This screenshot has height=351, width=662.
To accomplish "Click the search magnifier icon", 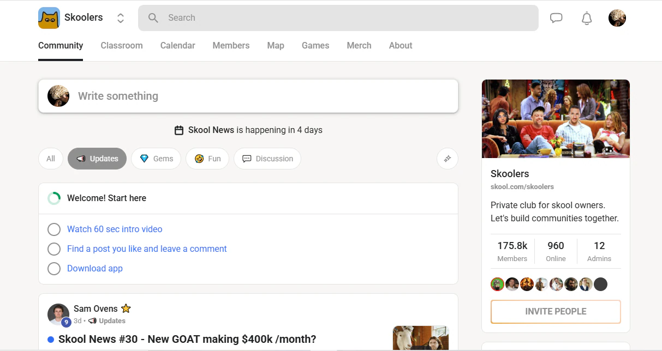I will click(x=153, y=18).
